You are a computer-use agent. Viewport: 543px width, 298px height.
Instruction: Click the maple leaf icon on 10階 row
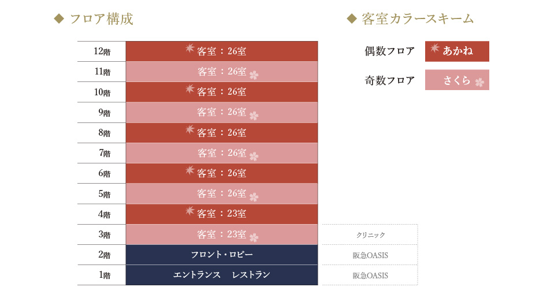189,89
